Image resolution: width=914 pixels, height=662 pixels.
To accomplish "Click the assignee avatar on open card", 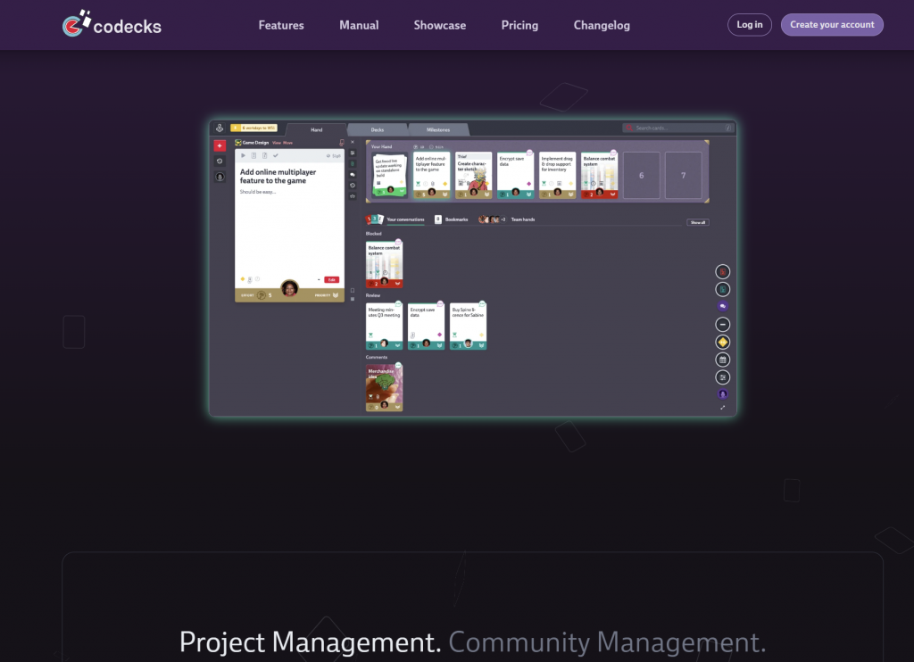I will (x=290, y=288).
